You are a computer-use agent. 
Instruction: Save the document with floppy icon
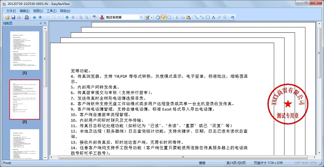13,18
